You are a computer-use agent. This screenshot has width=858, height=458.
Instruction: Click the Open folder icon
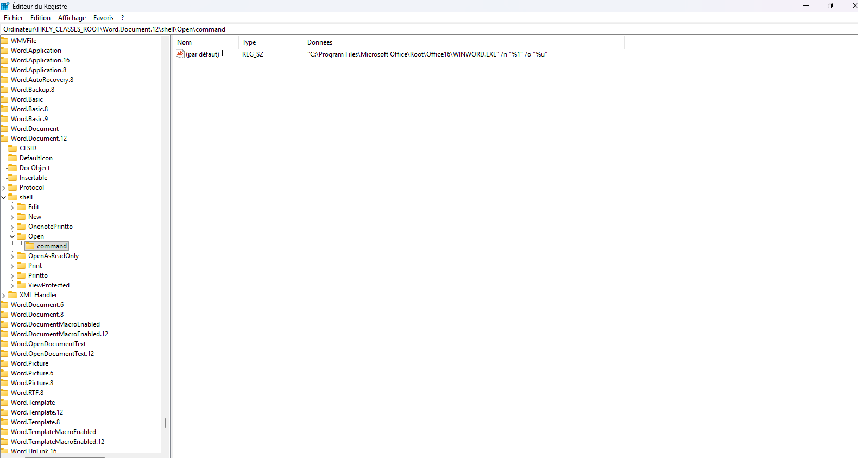tap(22, 236)
